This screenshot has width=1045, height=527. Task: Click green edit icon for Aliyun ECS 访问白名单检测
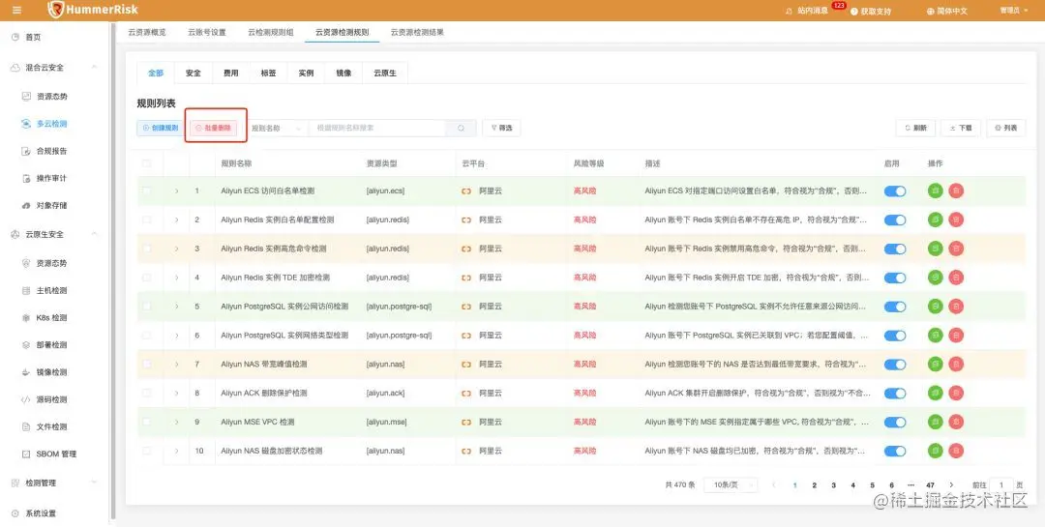(936, 191)
